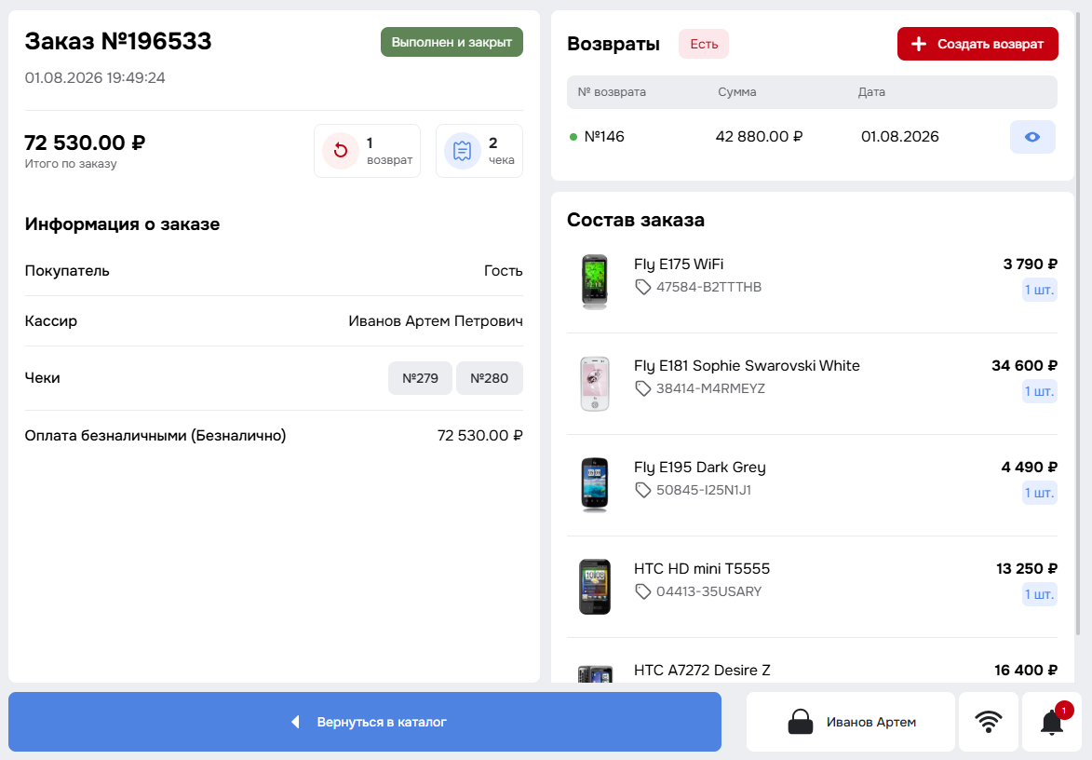Open the 1 возврат counter
The width and height of the screenshot is (1092, 760).
pyautogui.click(x=367, y=151)
